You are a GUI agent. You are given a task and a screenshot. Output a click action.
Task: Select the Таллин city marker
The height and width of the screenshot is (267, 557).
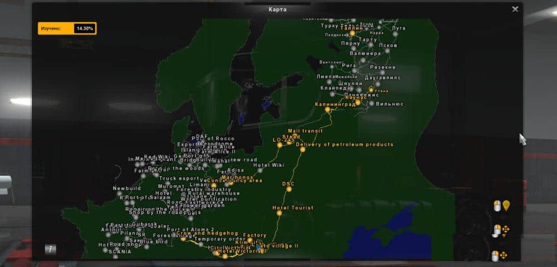point(352,33)
